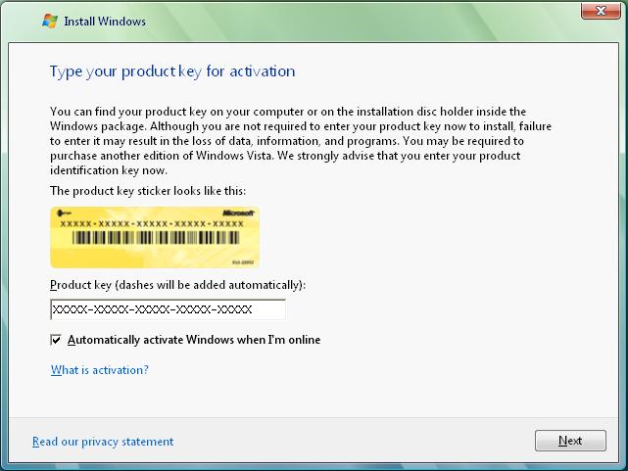The height and width of the screenshot is (471, 628).
Task: Click the 'Install Windows' title text
Action: click(x=105, y=22)
